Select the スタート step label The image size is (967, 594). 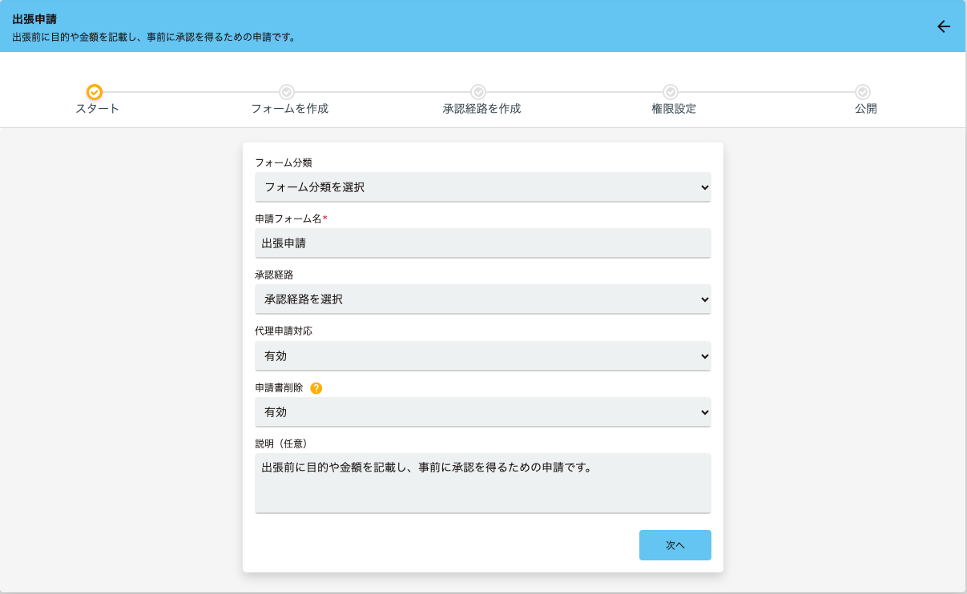click(x=97, y=109)
